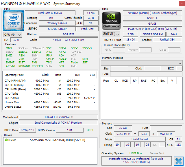
Task: Click the Turbo feature label
Action: [74, 62]
